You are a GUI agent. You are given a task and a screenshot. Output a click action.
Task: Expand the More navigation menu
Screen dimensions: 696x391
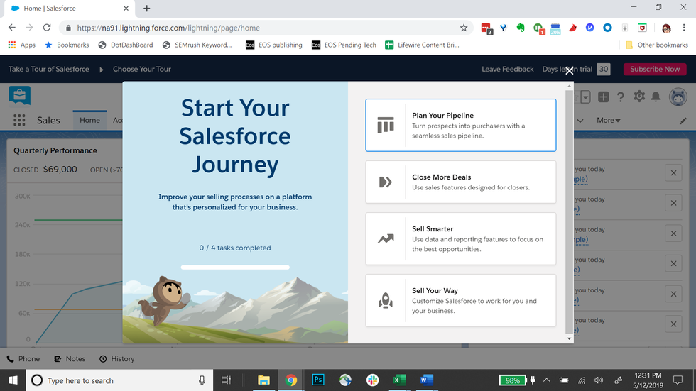click(608, 121)
